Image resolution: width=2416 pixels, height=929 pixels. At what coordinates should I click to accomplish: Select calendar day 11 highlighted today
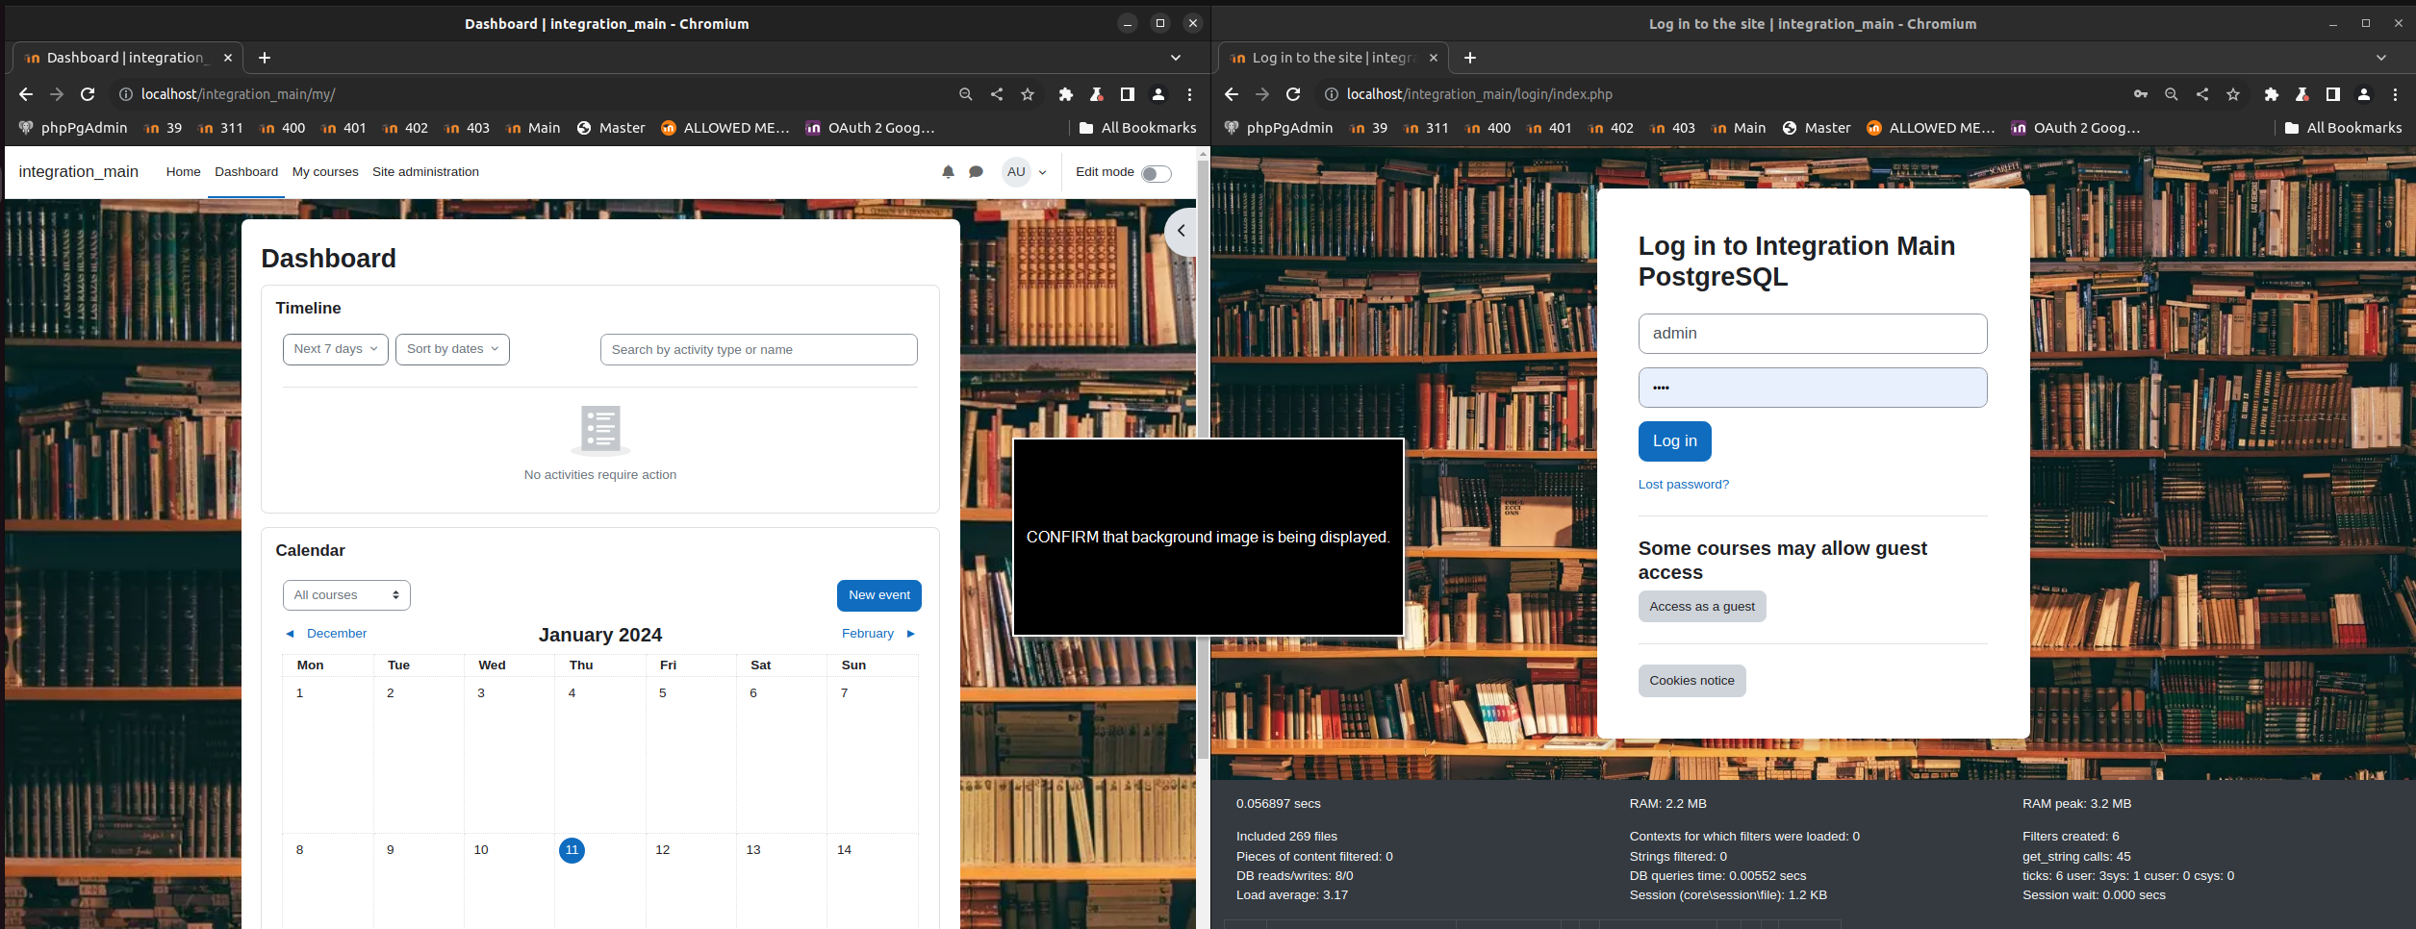click(572, 850)
